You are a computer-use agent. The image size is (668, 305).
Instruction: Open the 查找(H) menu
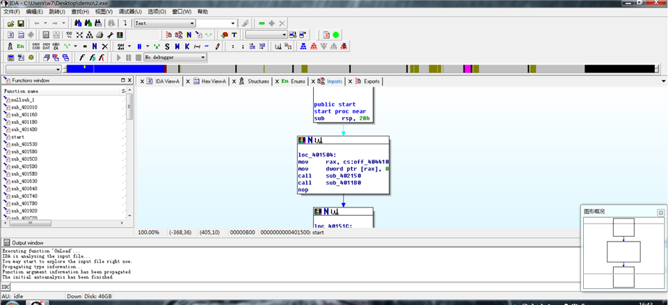81,12
